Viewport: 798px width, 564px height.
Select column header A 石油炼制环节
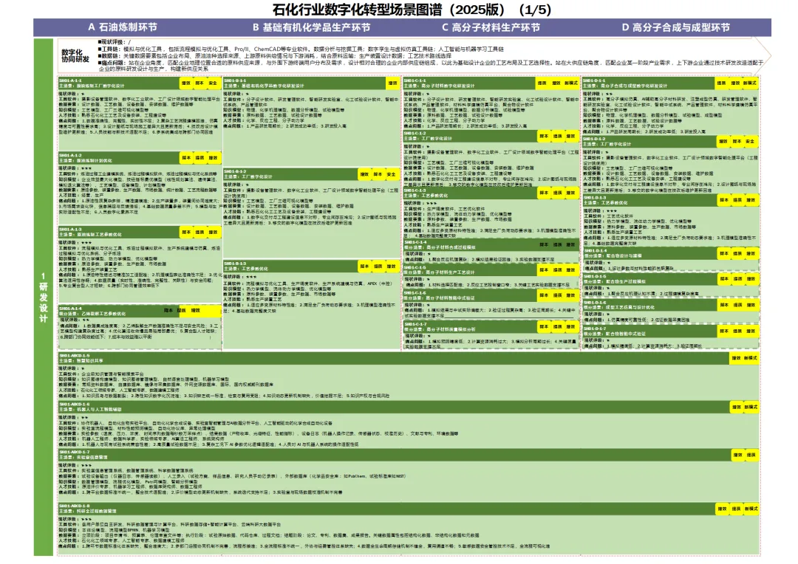pyautogui.click(x=123, y=27)
